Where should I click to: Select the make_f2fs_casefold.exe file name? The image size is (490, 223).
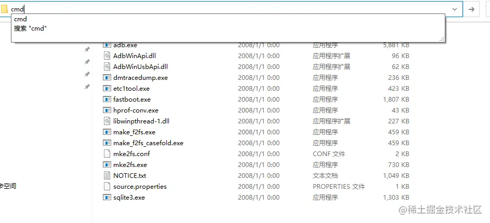149,143
